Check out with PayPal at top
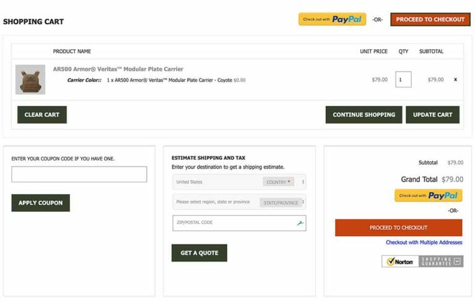The width and height of the screenshot is (475, 301). click(332, 19)
